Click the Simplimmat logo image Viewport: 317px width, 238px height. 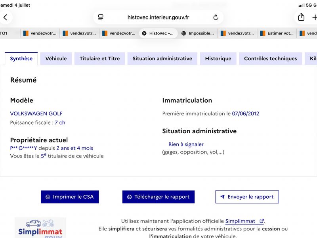coord(40,228)
